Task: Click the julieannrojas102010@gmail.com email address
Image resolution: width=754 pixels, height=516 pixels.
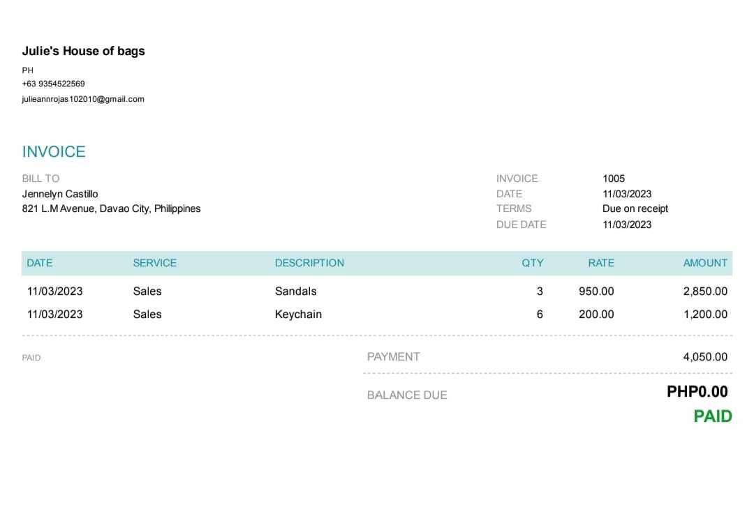Action: coord(83,99)
